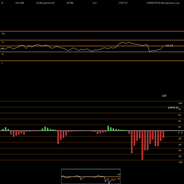Click the -40 label on MR axis

point(180,145)
